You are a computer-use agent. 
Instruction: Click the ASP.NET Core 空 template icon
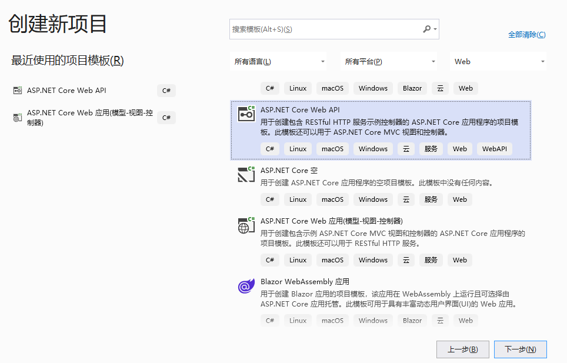tap(246, 174)
